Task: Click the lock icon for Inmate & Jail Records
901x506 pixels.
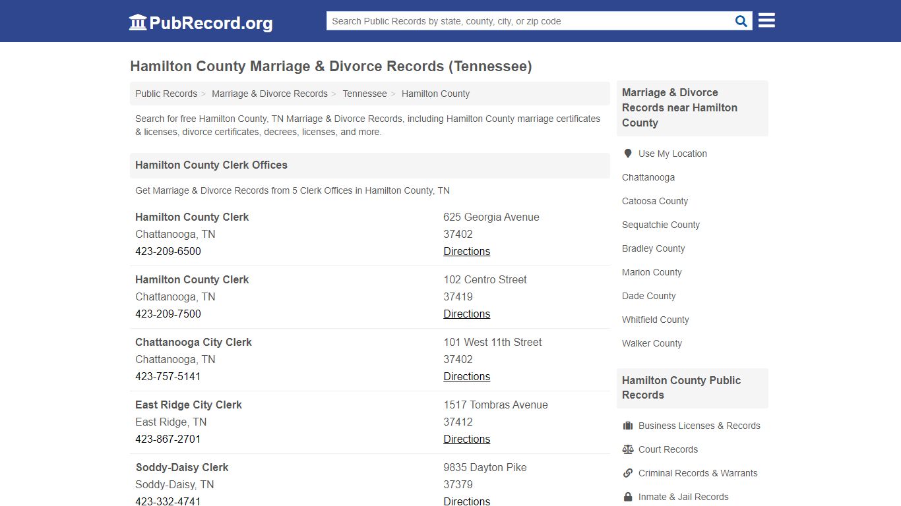Action: (x=628, y=497)
